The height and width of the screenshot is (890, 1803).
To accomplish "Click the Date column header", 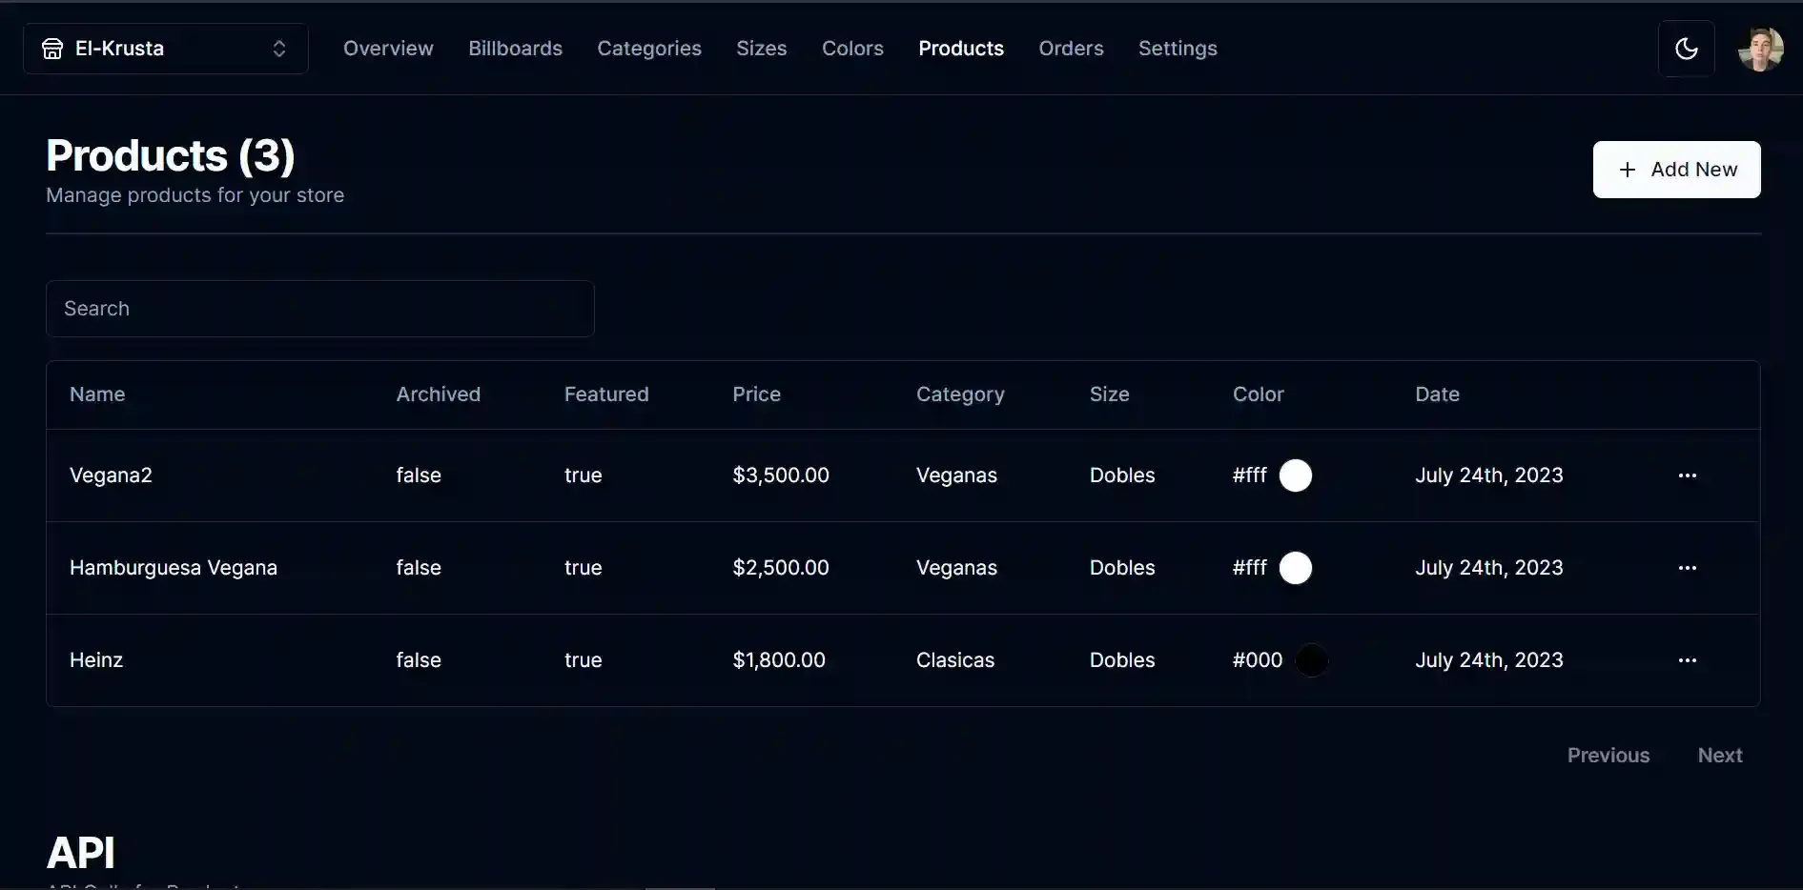I will [x=1437, y=394].
